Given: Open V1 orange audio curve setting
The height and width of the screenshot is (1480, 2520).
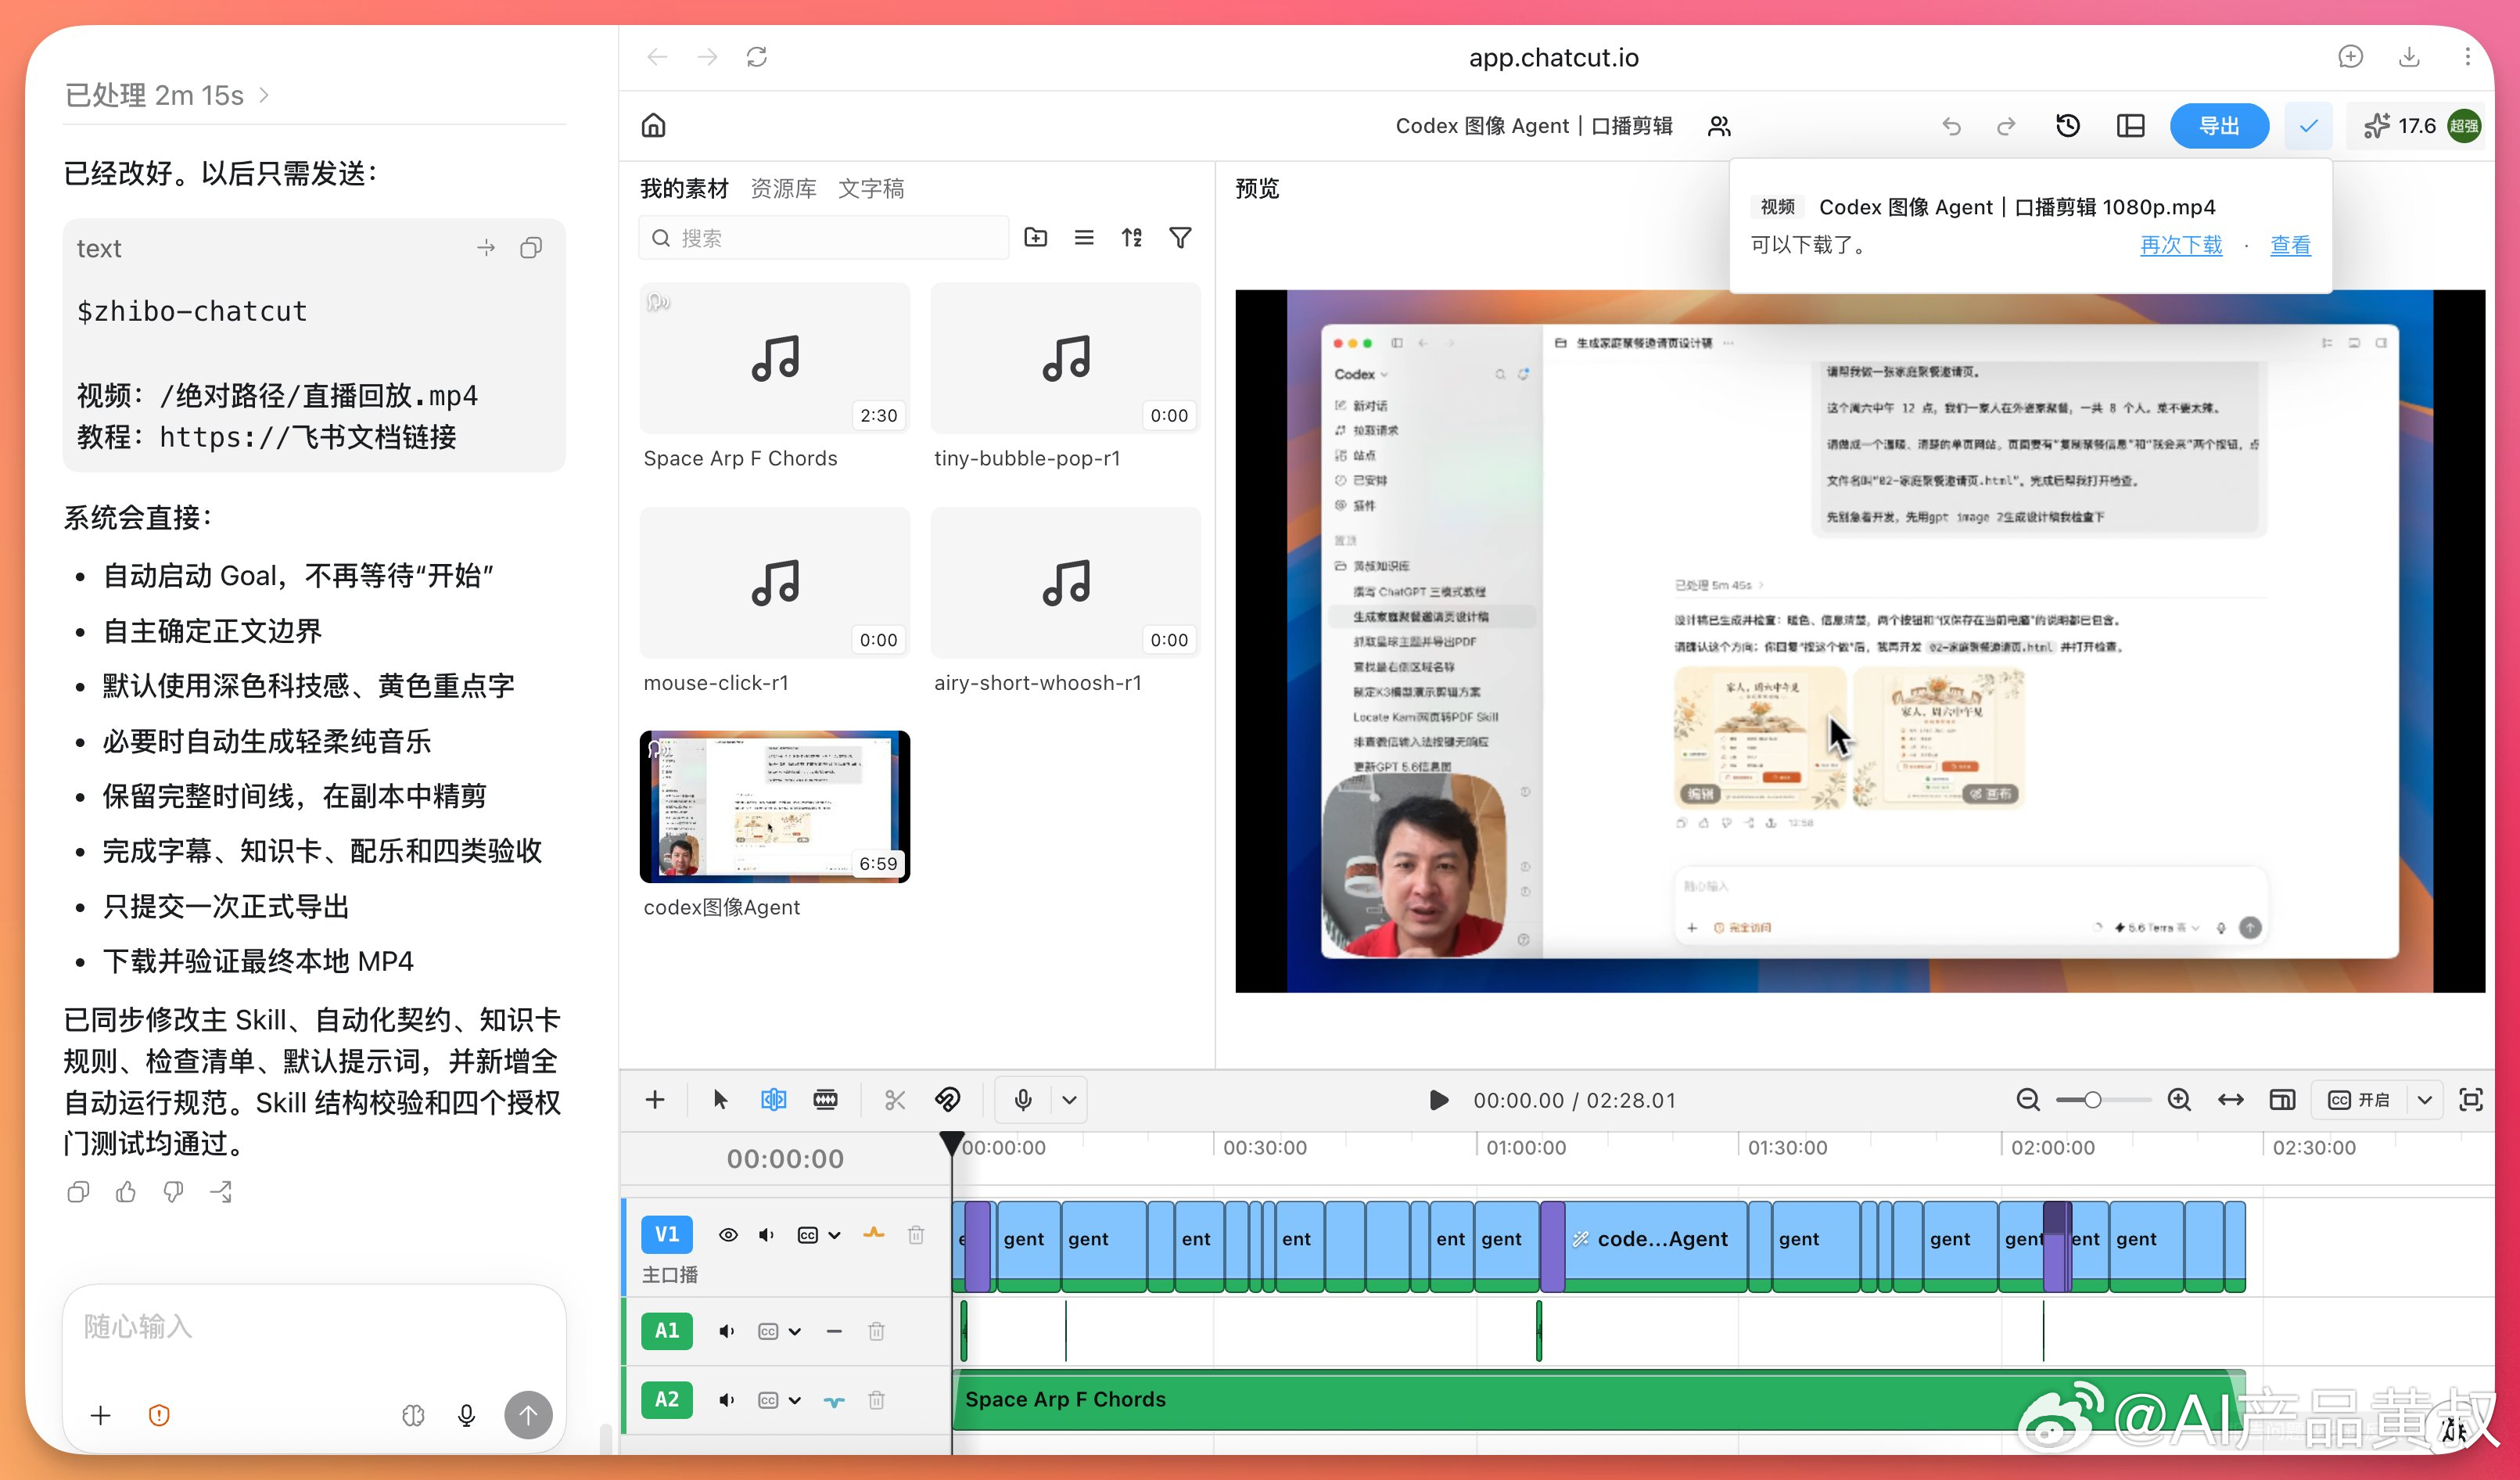Looking at the screenshot, I should pyautogui.click(x=874, y=1234).
